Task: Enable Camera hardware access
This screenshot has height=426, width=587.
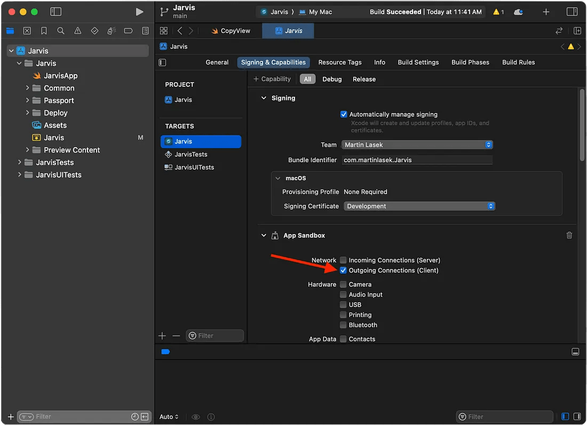Action: (343, 285)
